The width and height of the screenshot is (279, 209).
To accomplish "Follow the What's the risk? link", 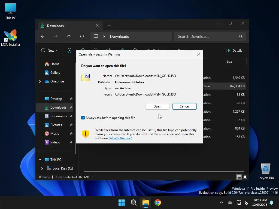I will pos(120,138).
